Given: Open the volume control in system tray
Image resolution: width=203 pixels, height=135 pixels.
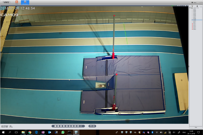Looking at the screenshot, I should coord(174,132).
